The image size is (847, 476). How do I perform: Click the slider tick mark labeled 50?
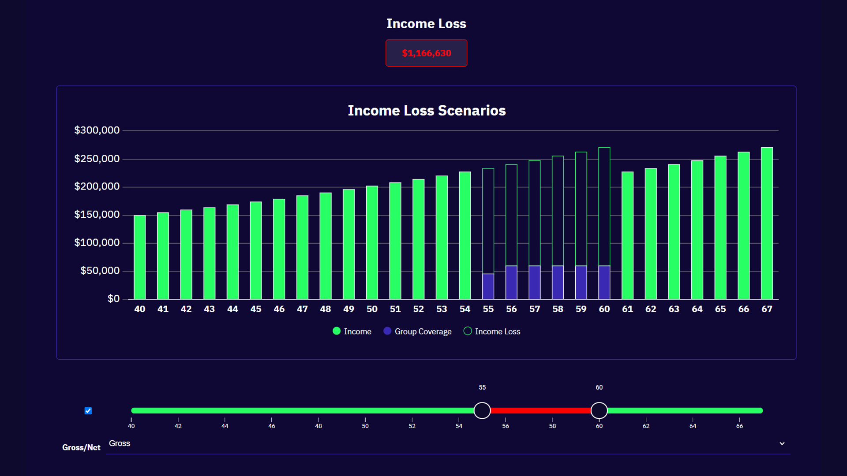(365, 420)
